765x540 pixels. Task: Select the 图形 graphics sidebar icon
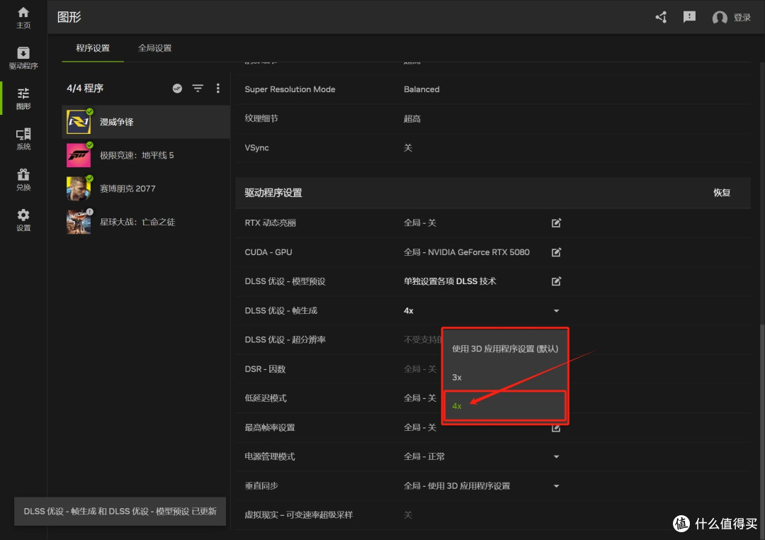click(23, 99)
